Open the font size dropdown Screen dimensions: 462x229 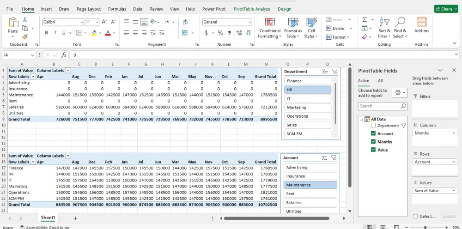(x=97, y=22)
